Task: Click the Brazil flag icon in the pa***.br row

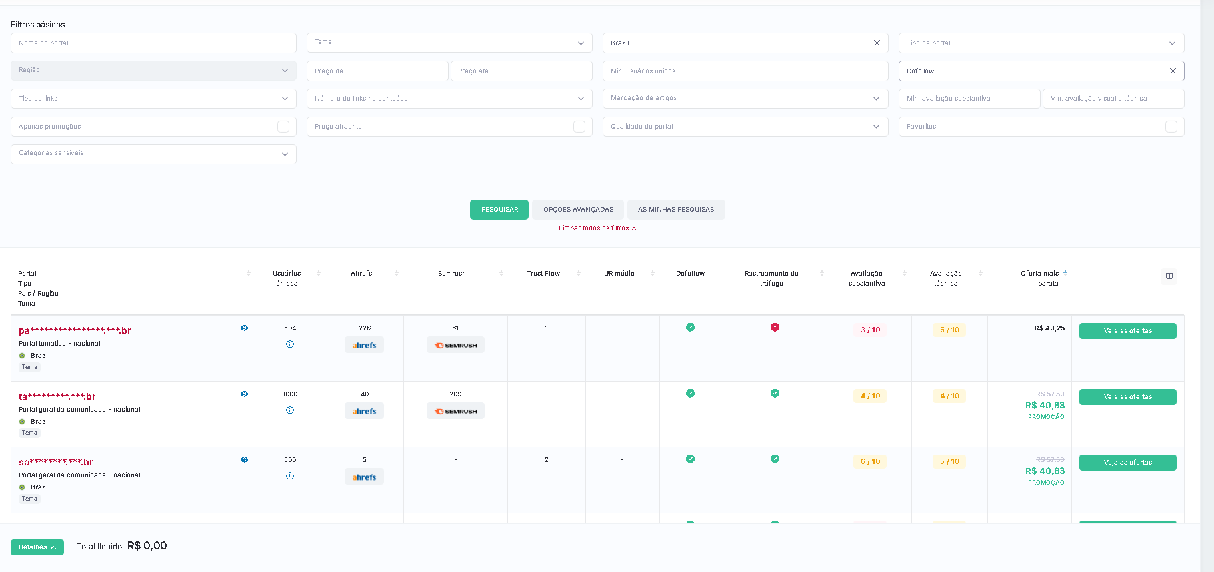Action: click(22, 356)
